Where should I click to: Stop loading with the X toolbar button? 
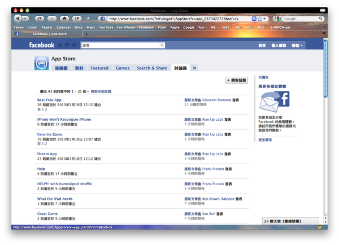click(52, 19)
